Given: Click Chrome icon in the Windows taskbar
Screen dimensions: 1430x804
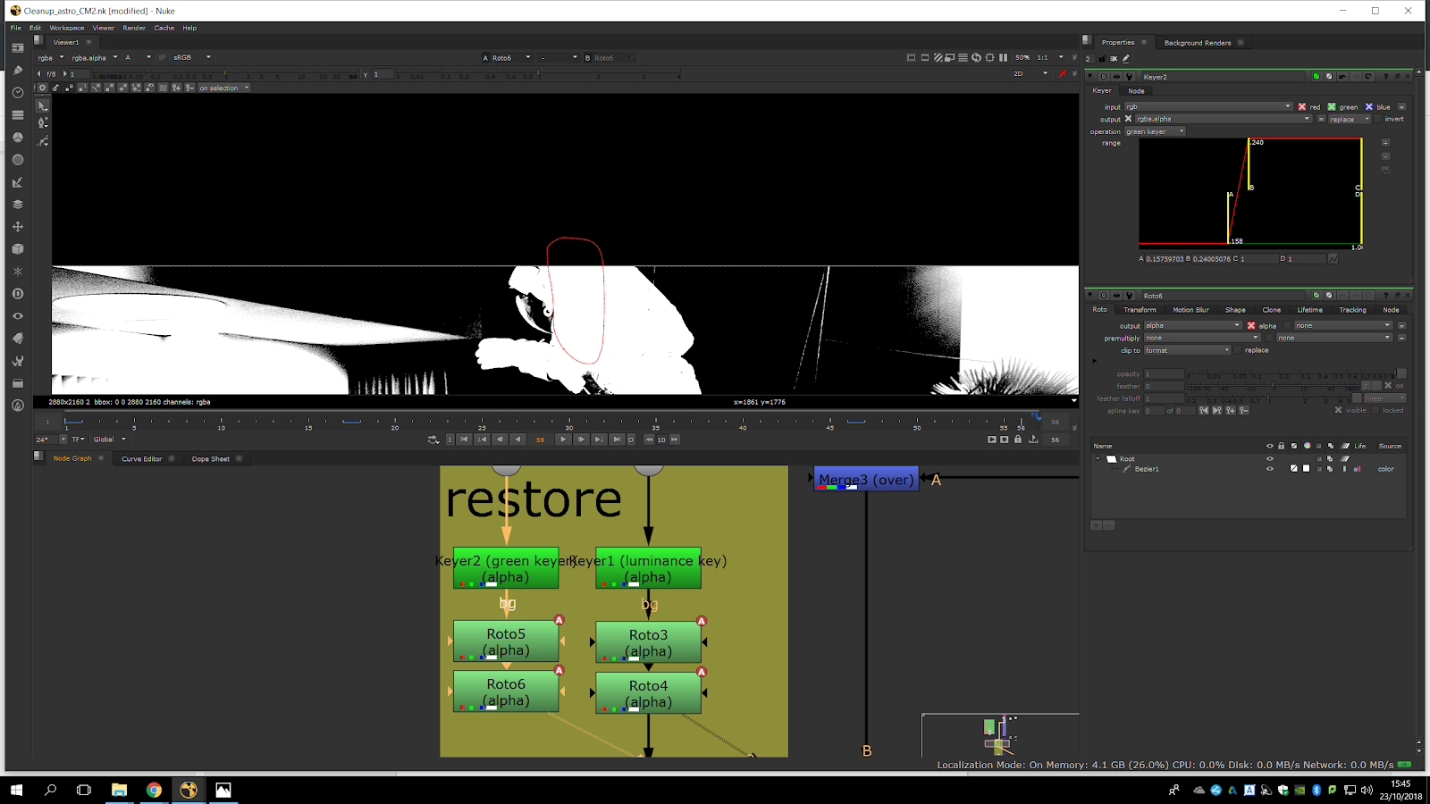Looking at the screenshot, I should [x=154, y=790].
